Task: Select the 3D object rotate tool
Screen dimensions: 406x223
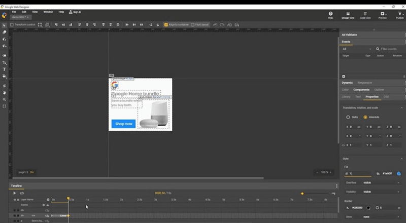Action: pyautogui.click(x=4, y=39)
